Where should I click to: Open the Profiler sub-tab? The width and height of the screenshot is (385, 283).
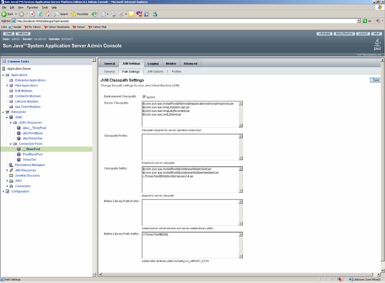tap(176, 71)
